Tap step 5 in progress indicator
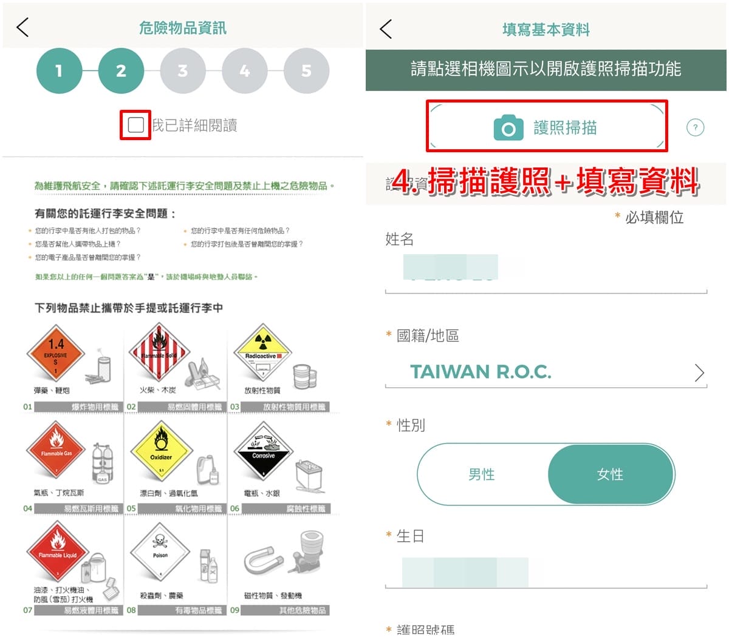Viewport: 729px width, 637px height. [x=307, y=71]
